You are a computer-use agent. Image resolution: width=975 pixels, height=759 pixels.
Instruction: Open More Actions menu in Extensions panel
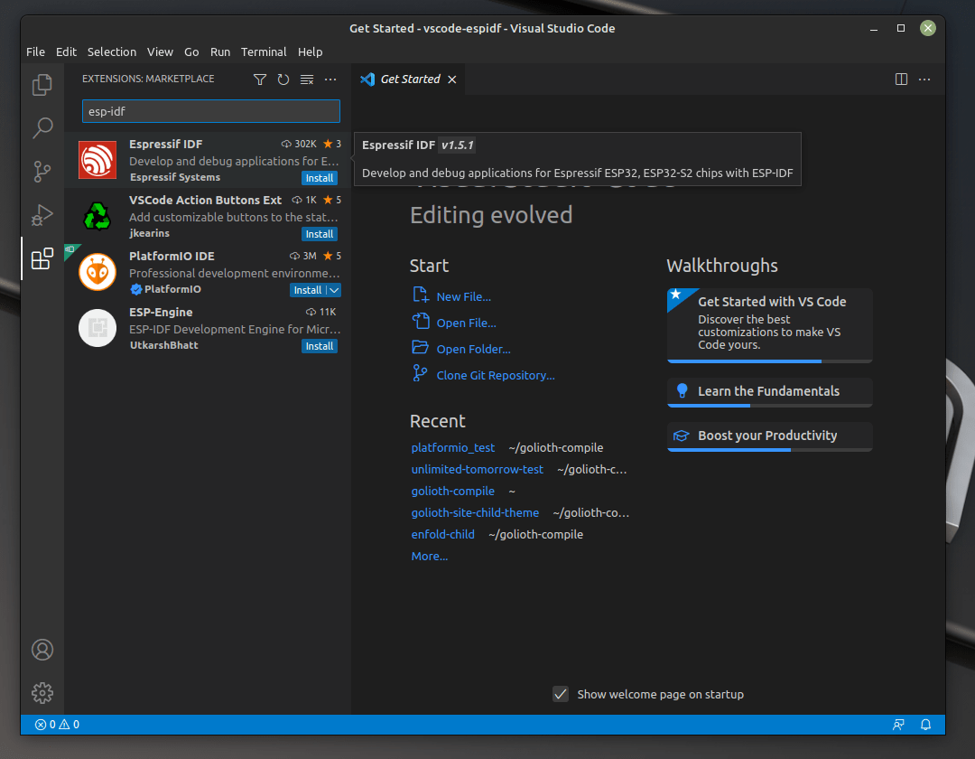(330, 80)
